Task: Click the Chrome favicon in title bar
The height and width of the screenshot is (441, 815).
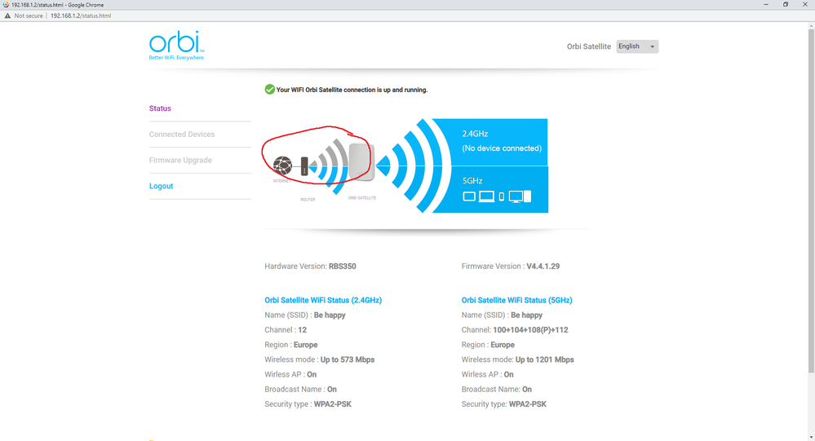Action: [5, 5]
